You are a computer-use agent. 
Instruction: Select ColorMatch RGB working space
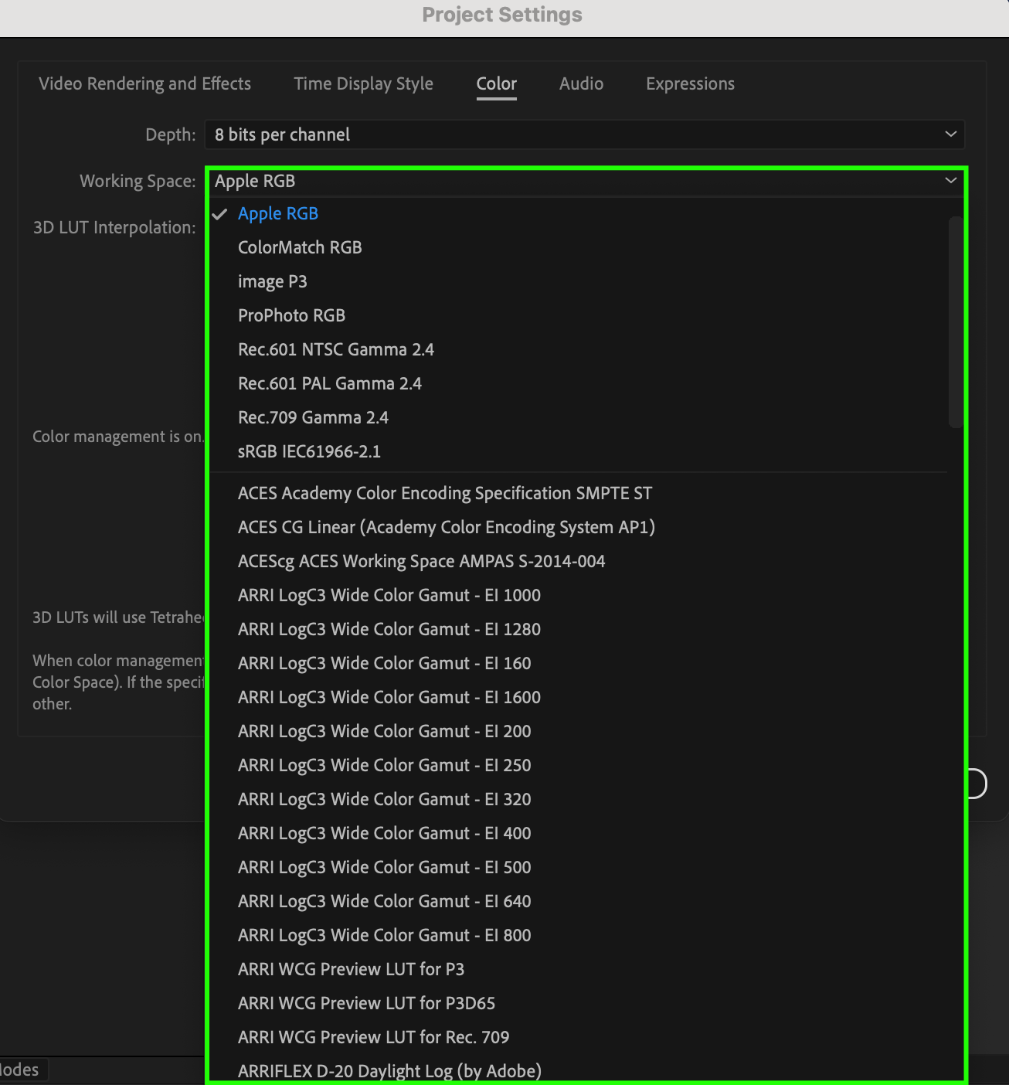click(300, 247)
